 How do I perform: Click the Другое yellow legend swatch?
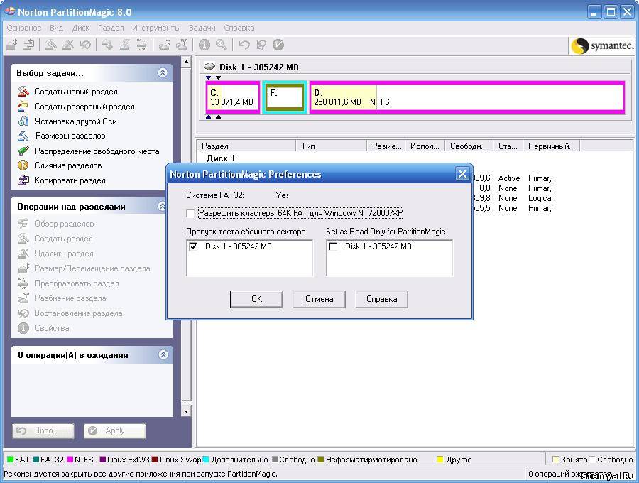[439, 460]
